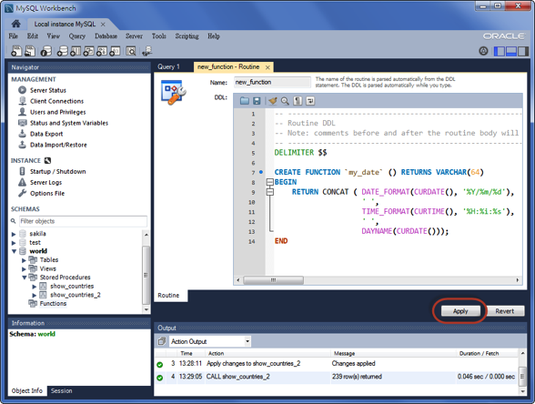Click the Filter objects search field
Screen dimensions: 535x404
coord(83,221)
